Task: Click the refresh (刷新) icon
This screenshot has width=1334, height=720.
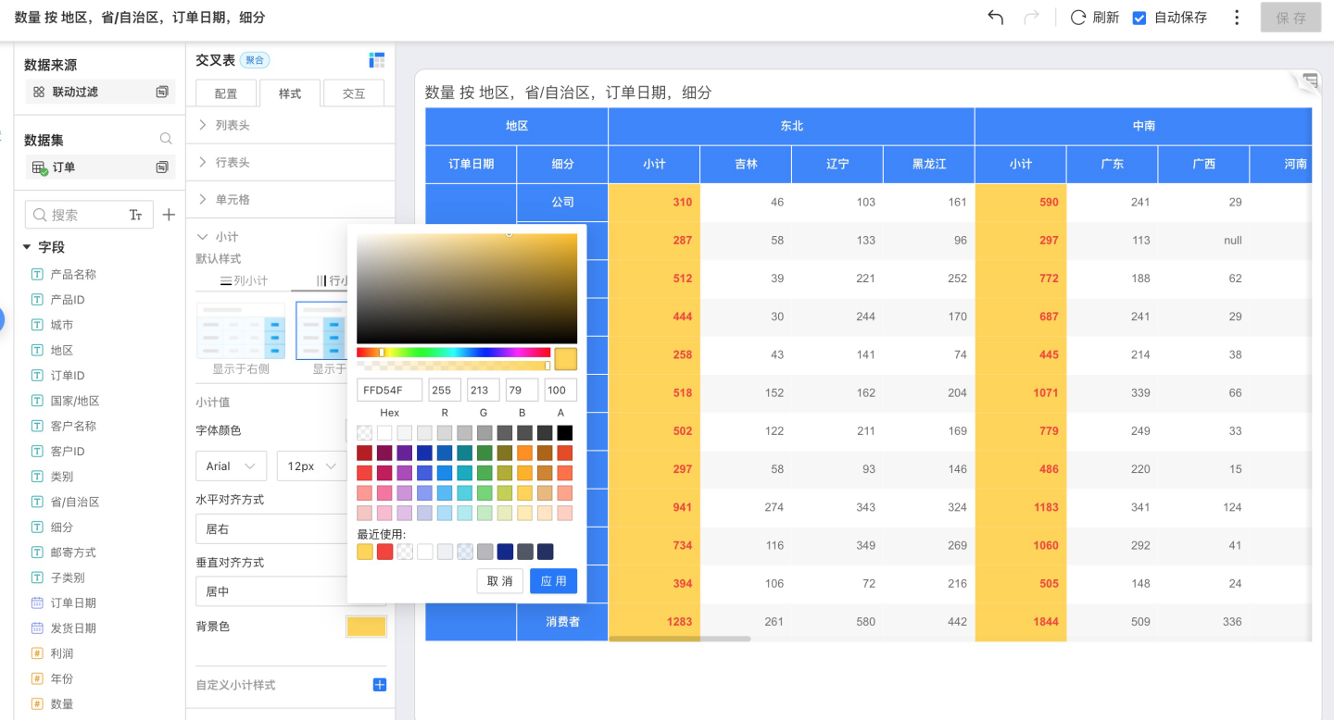Action: pos(1078,18)
